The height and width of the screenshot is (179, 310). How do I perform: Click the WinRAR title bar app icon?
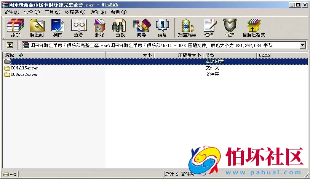(x=5, y=5)
